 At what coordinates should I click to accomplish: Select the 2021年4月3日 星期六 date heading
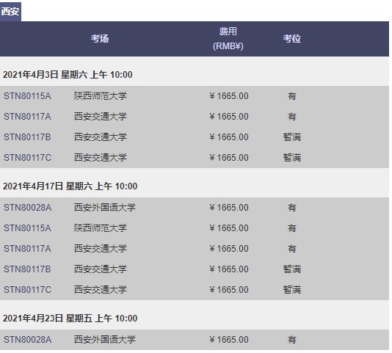point(68,75)
